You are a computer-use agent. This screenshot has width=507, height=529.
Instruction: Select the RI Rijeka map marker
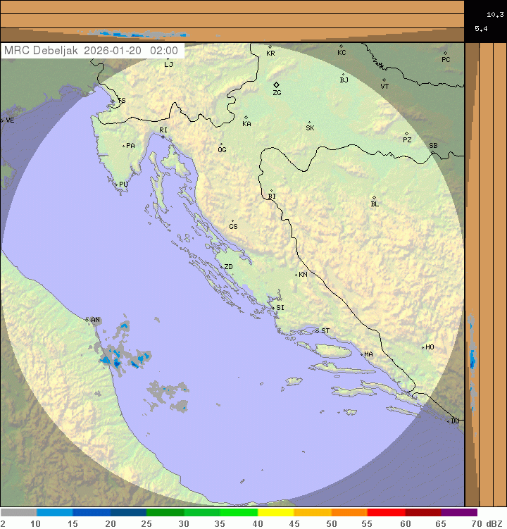point(163,136)
